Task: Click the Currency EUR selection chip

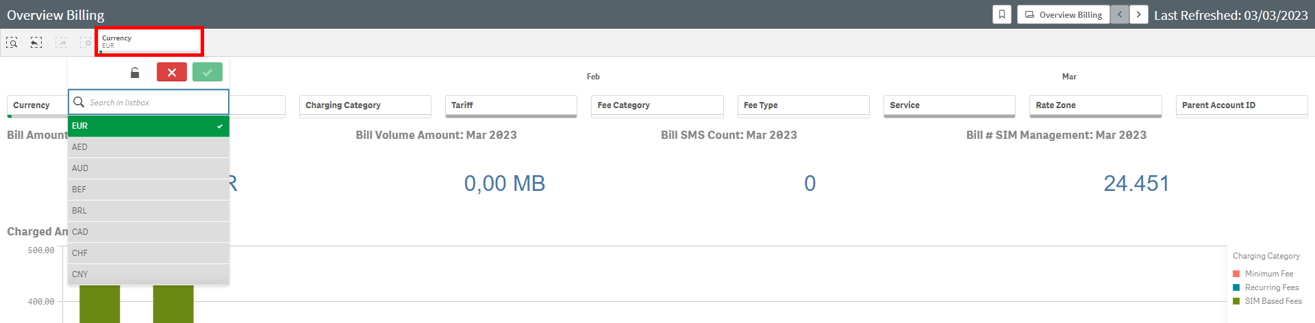Action: tap(149, 42)
